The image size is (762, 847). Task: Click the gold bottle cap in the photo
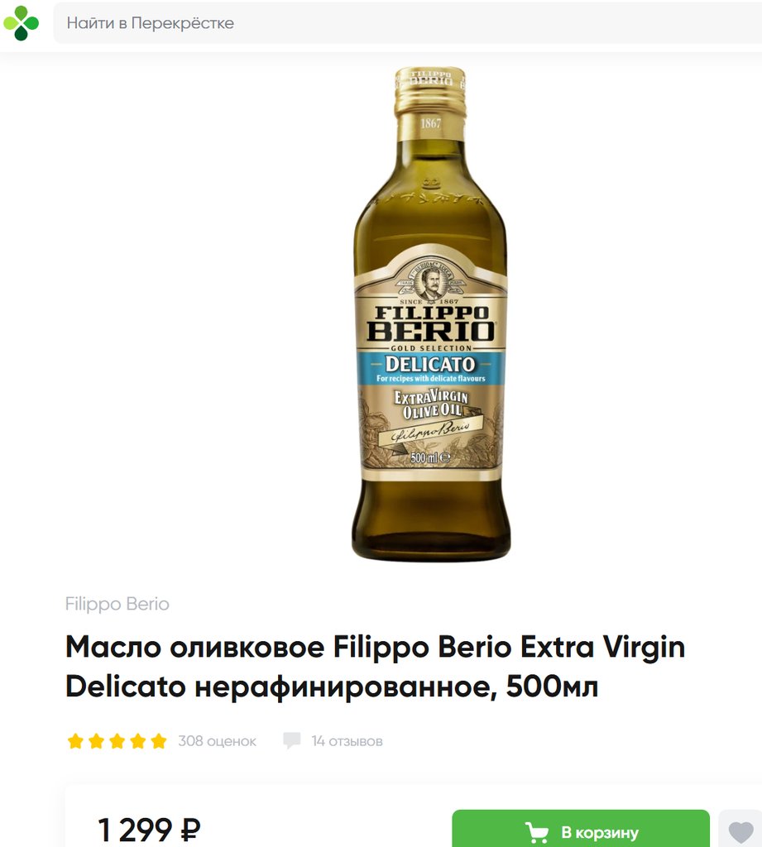[x=429, y=91]
